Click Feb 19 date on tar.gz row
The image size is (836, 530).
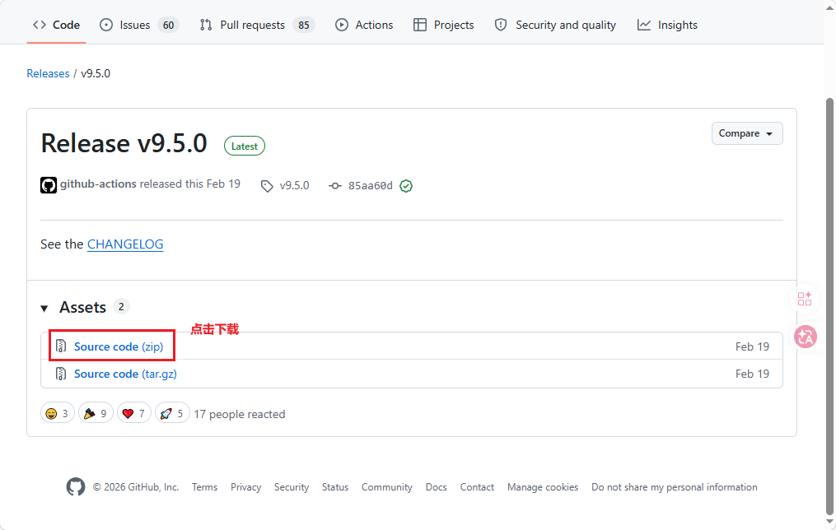tap(752, 374)
